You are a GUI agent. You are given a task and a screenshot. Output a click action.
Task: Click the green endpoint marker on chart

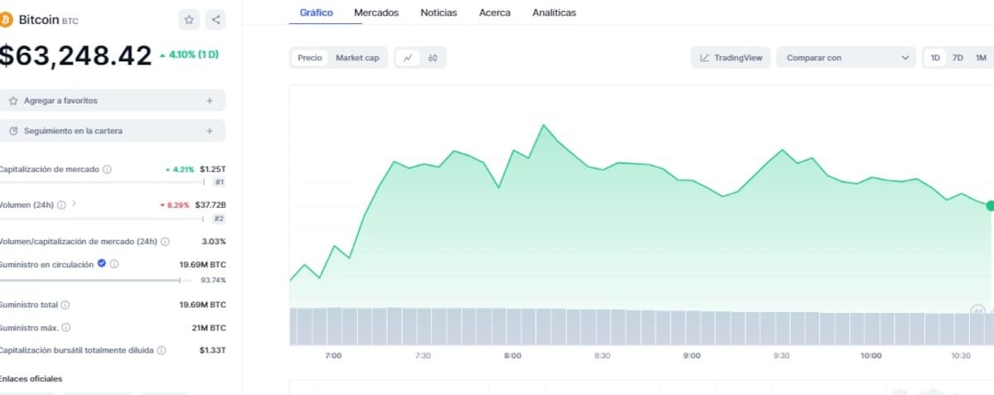pyautogui.click(x=990, y=205)
